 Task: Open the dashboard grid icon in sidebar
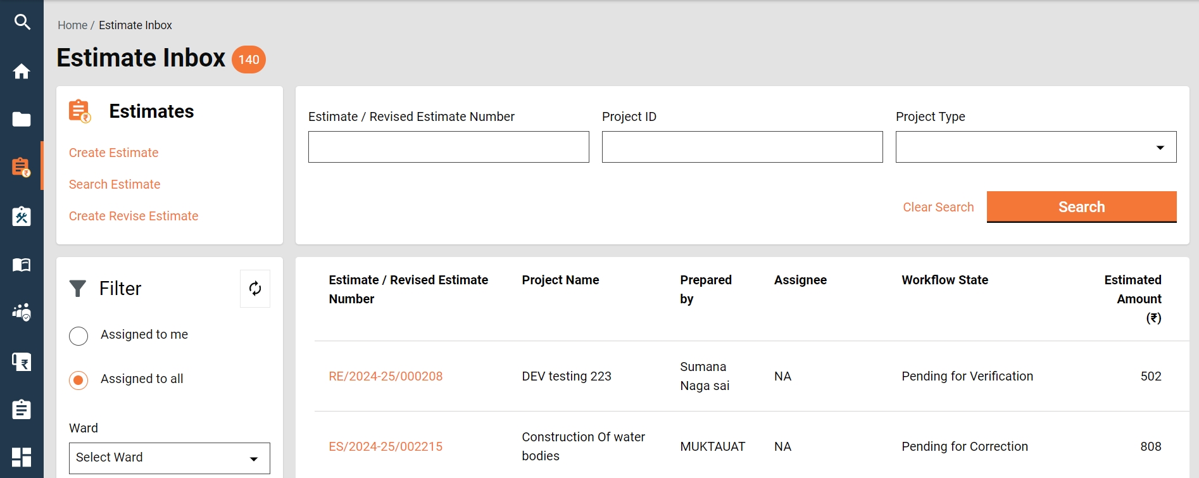tap(22, 456)
